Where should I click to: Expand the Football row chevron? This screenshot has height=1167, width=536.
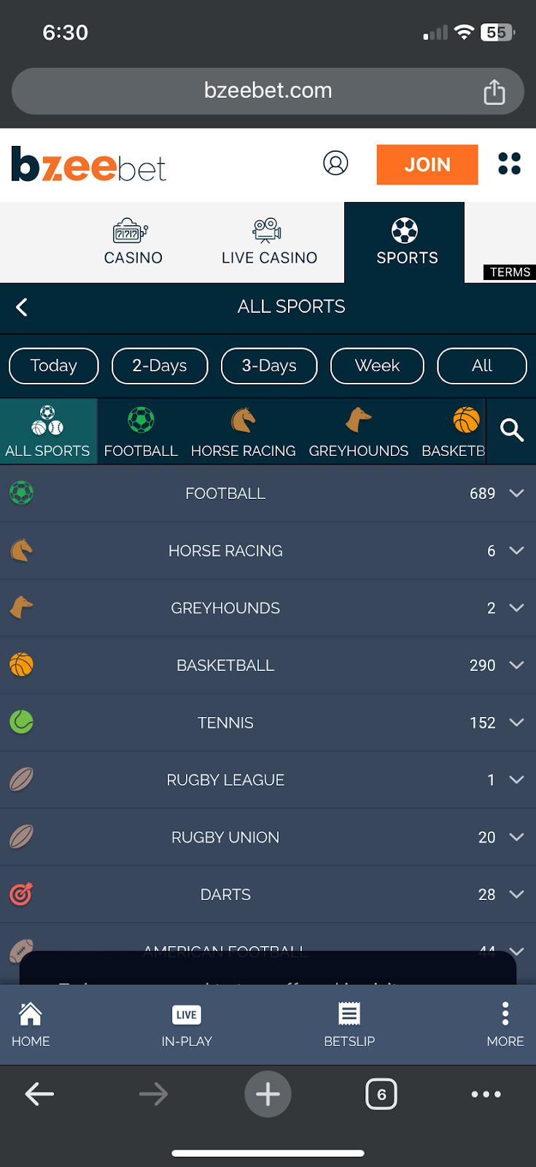tap(516, 493)
